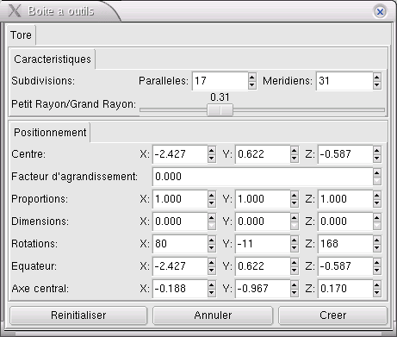Increment the Centre X value
The width and height of the screenshot is (397, 337).
(212, 150)
